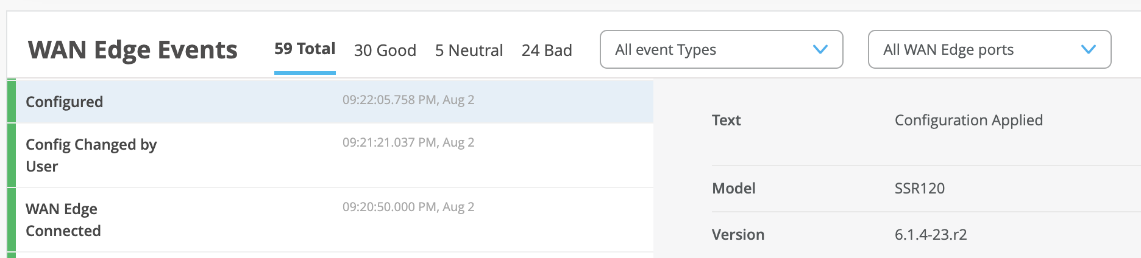Click the chevron arrow in the ports selector
Viewport: 1141px width, 258px height.
pos(1088,49)
